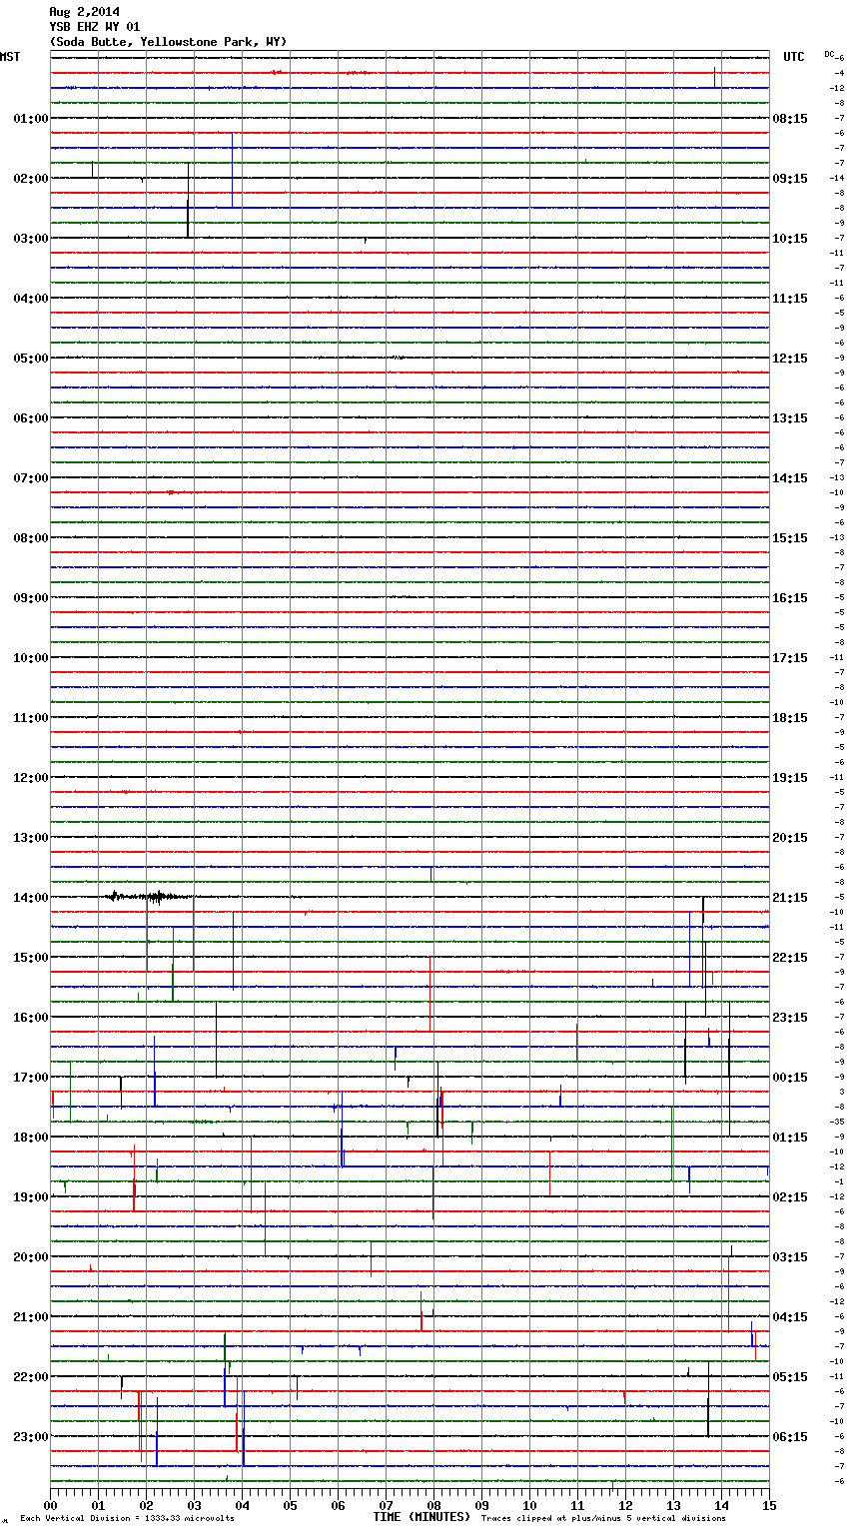Click the station code 'YSB EHZ WY 01'
This screenshot has width=849, height=1532.
point(95,27)
